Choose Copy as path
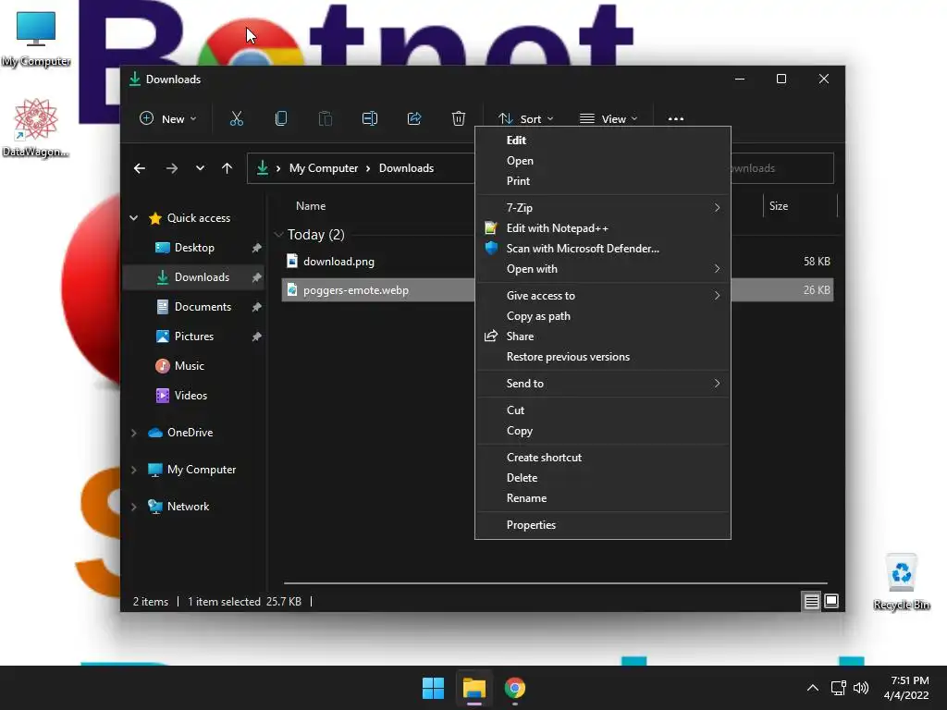 [603, 316]
